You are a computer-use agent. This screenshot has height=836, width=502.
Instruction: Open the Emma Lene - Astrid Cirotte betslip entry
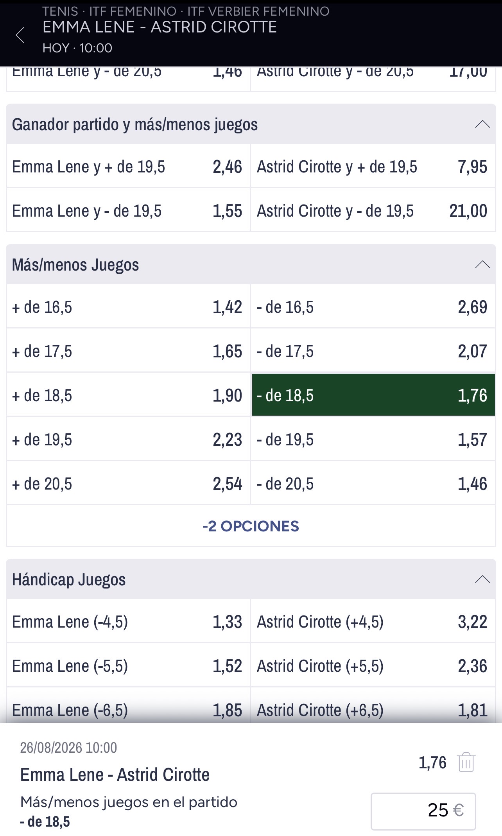click(x=115, y=775)
